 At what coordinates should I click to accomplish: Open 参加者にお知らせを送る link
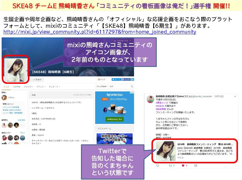pyautogui.click(x=12, y=110)
